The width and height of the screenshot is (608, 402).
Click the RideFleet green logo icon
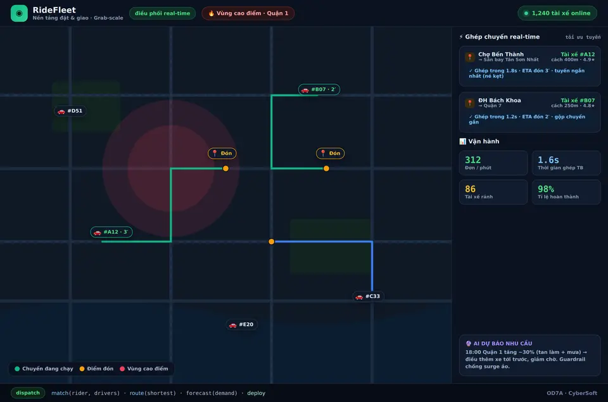coord(19,13)
